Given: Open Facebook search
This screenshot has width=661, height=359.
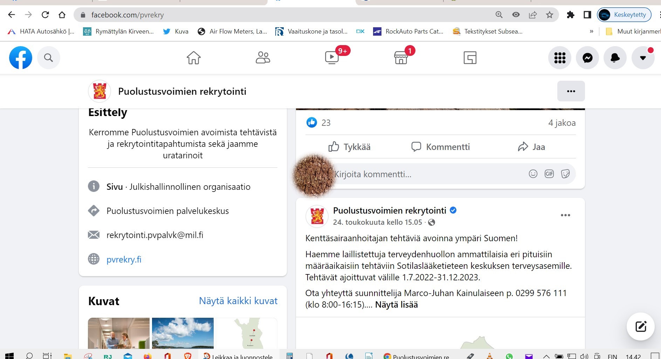Looking at the screenshot, I should tap(48, 58).
